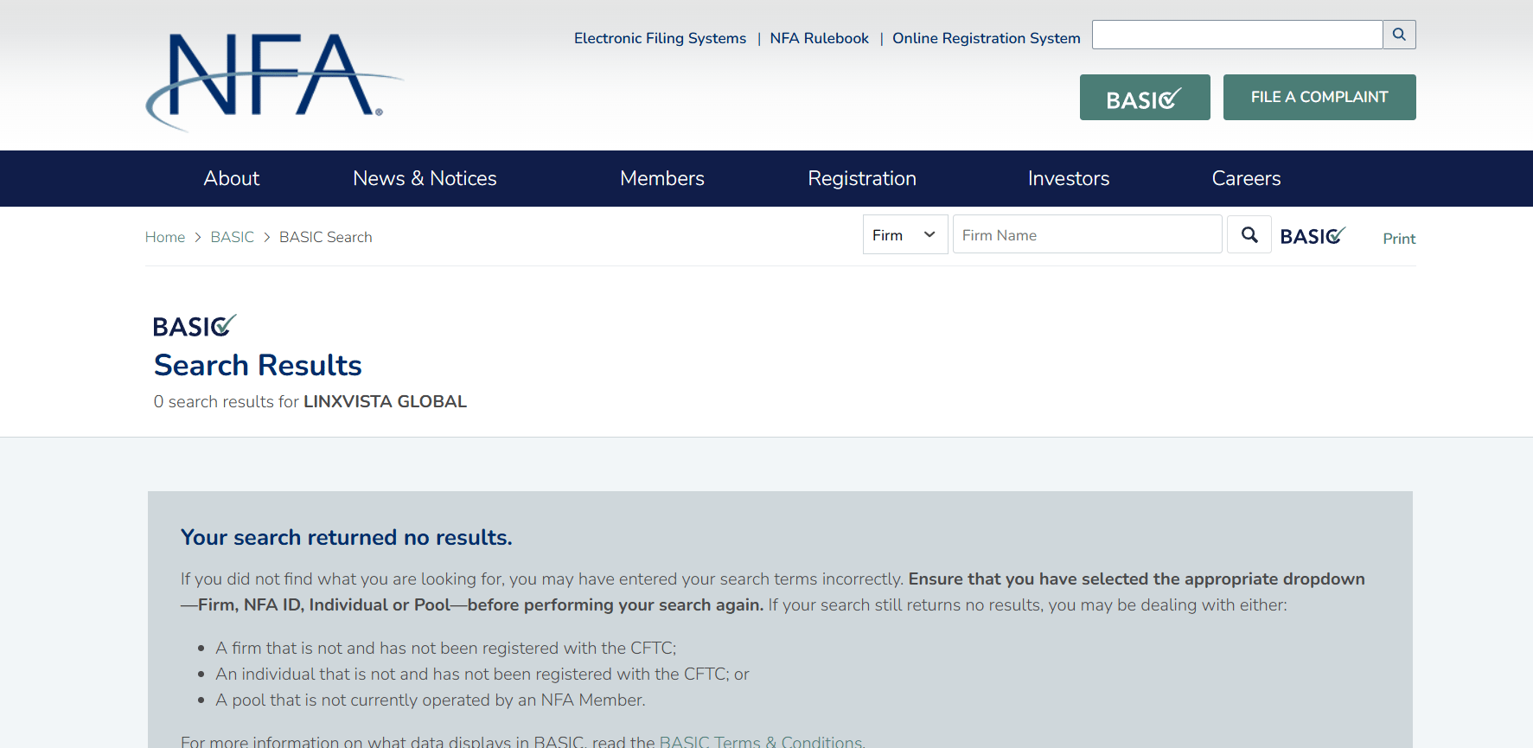Open BASIC Terms & Conditions link
Screen dimensions: 1533x748
pyautogui.click(x=761, y=741)
